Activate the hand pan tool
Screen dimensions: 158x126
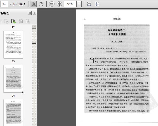click(41, 4)
